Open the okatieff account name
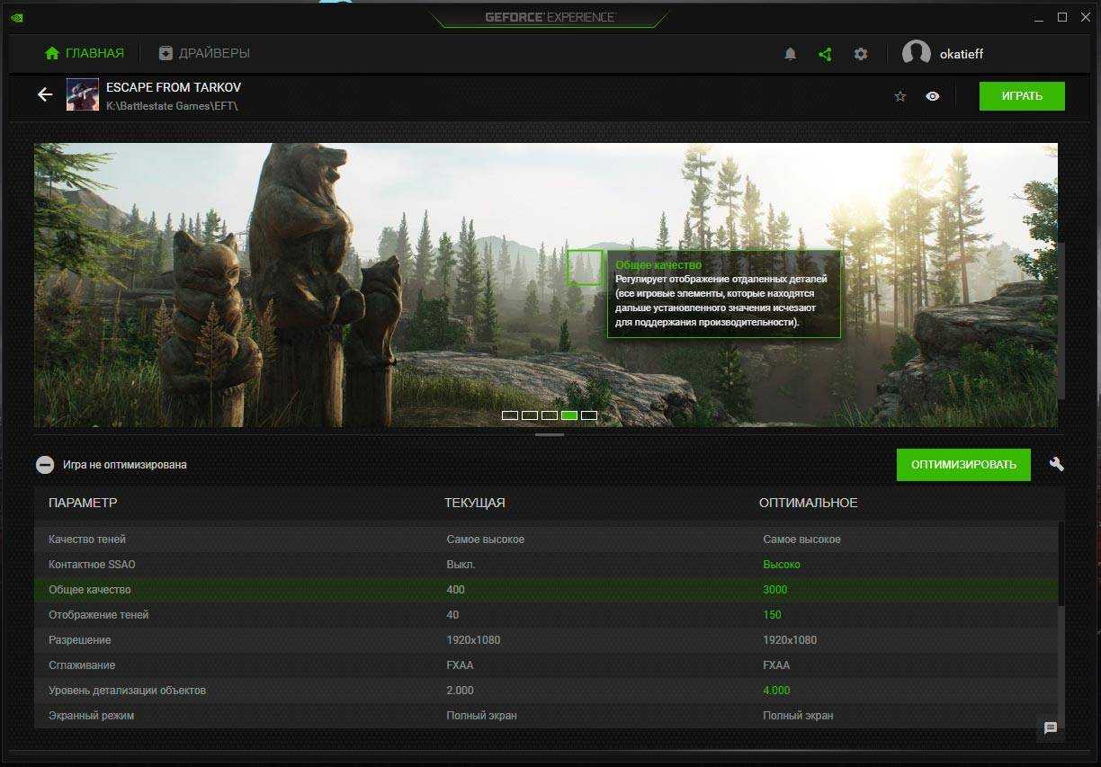The height and width of the screenshot is (767, 1101). click(x=962, y=54)
